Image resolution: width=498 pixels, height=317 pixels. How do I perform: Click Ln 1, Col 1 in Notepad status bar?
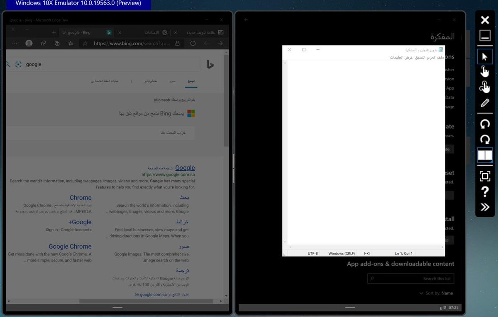[404, 253]
